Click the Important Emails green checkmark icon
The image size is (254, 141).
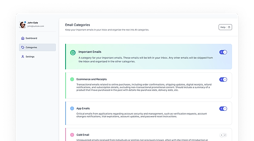coord(73,52)
